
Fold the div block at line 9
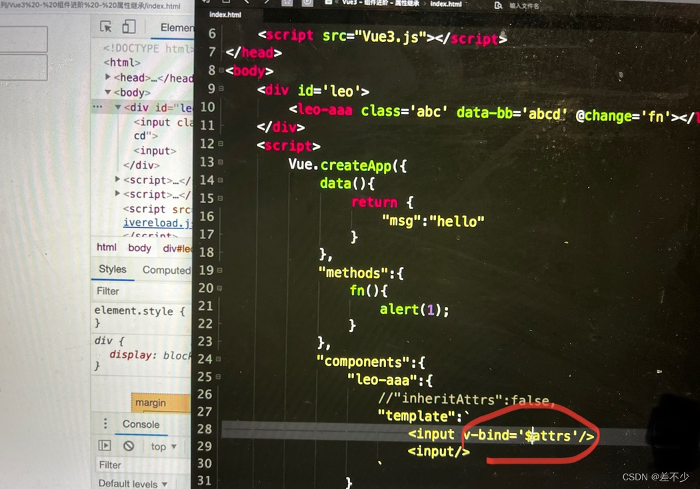tap(221, 89)
